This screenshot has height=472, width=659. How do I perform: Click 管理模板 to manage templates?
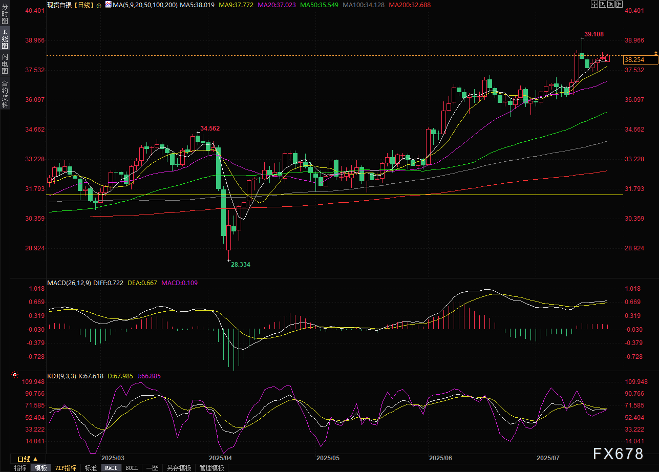(x=211, y=468)
